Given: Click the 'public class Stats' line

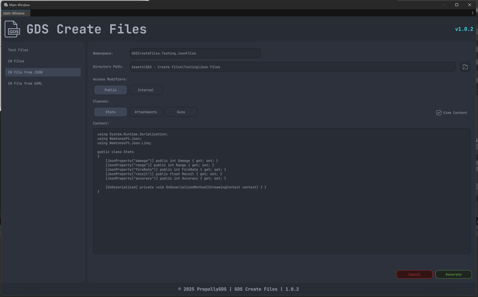Looking at the screenshot, I should (x=116, y=152).
